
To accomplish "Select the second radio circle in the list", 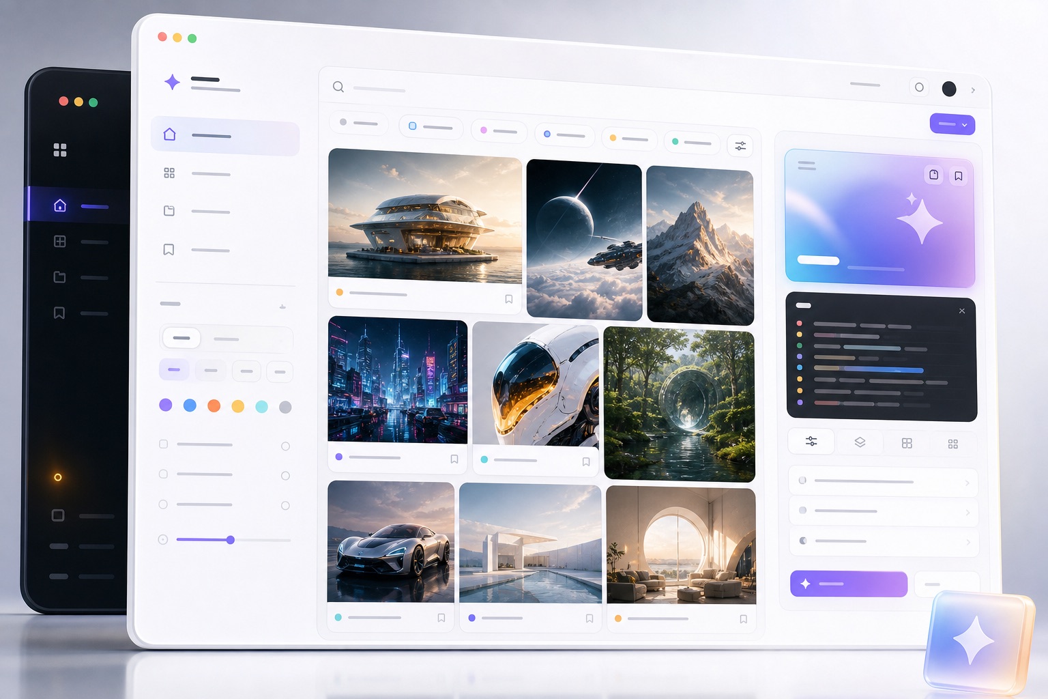I will 285,476.
